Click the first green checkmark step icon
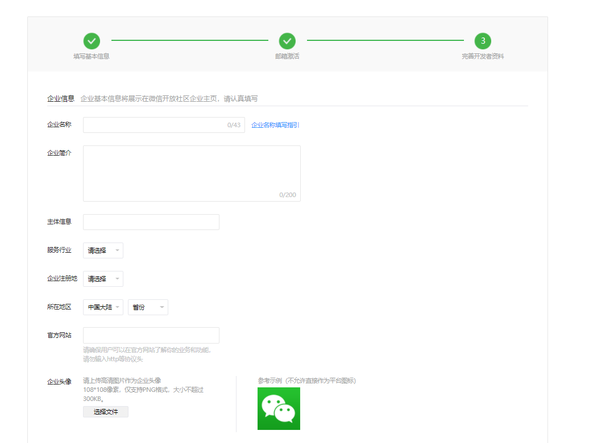This screenshot has width=589, height=443. (x=92, y=41)
